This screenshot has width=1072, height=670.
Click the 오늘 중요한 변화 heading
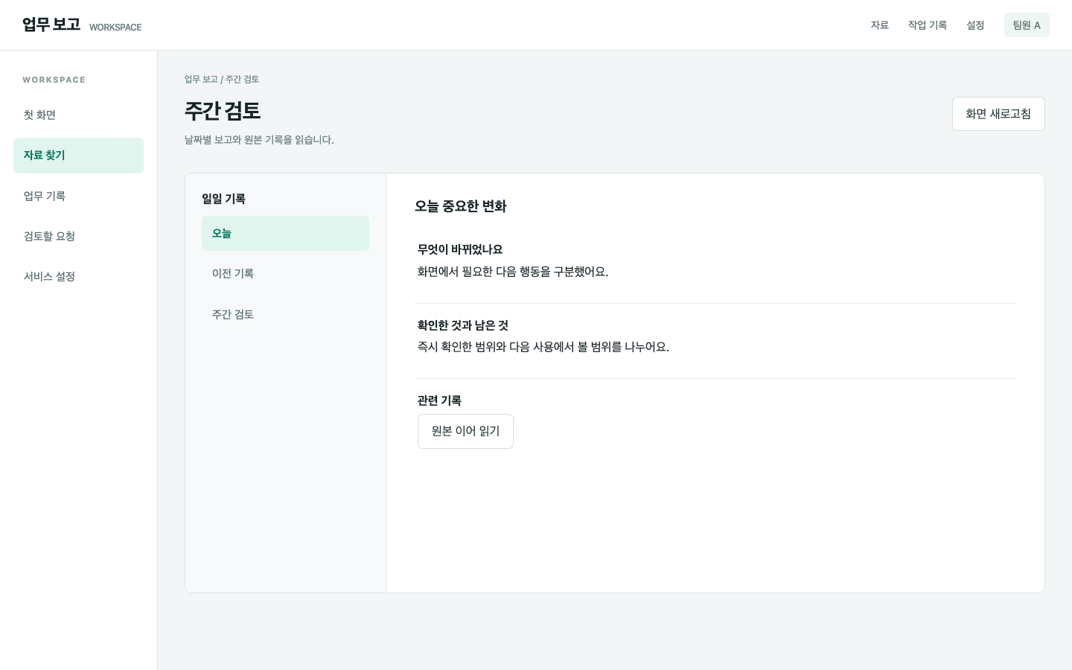click(x=461, y=206)
